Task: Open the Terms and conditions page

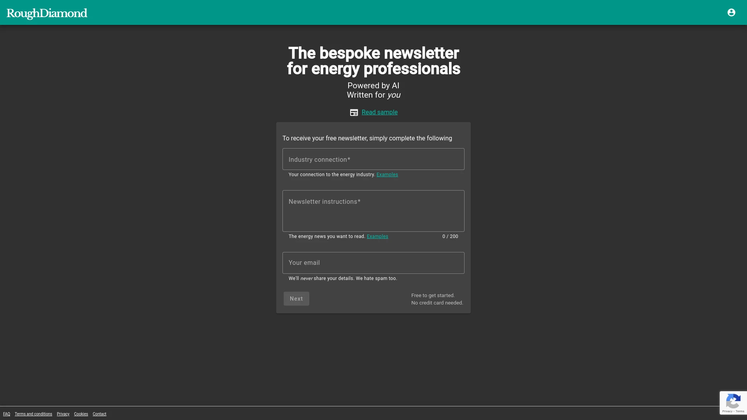Action: tap(33, 414)
